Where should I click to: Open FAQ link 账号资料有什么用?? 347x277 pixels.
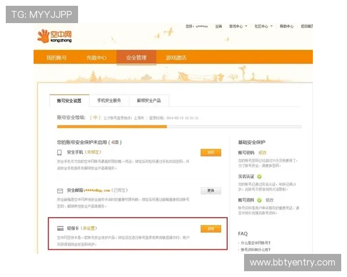256,250
